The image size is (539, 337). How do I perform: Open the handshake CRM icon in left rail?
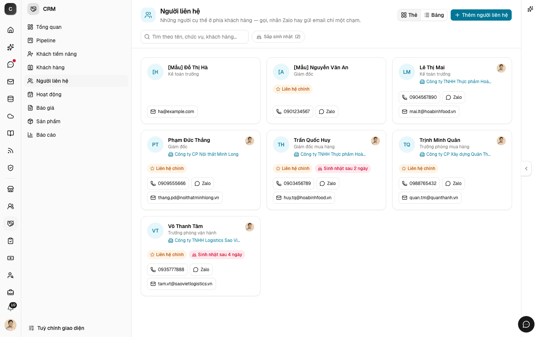tap(10, 224)
